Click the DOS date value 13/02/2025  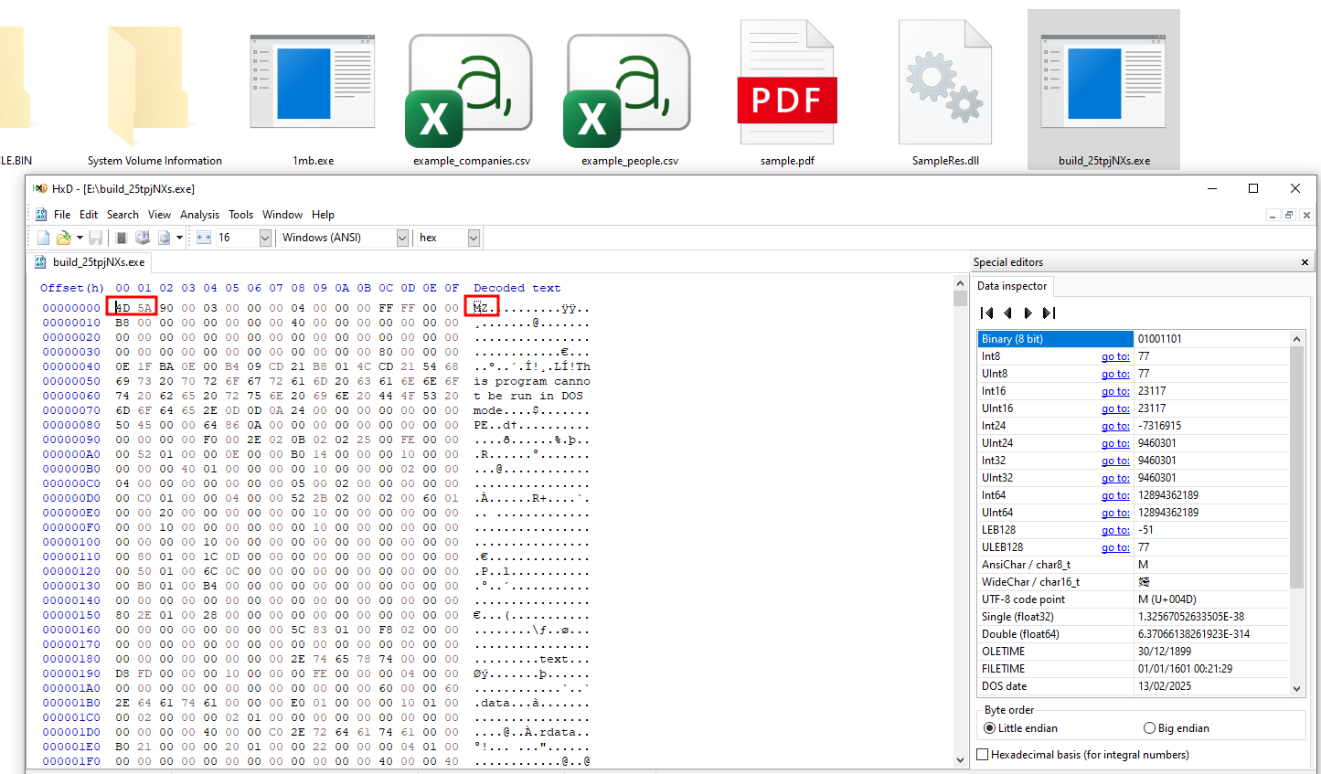1164,686
